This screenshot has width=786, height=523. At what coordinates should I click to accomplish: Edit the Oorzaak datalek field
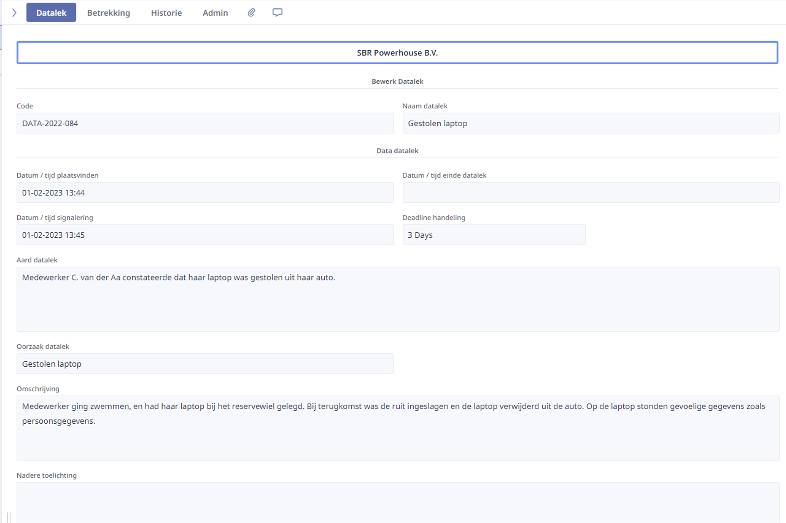pyautogui.click(x=205, y=364)
